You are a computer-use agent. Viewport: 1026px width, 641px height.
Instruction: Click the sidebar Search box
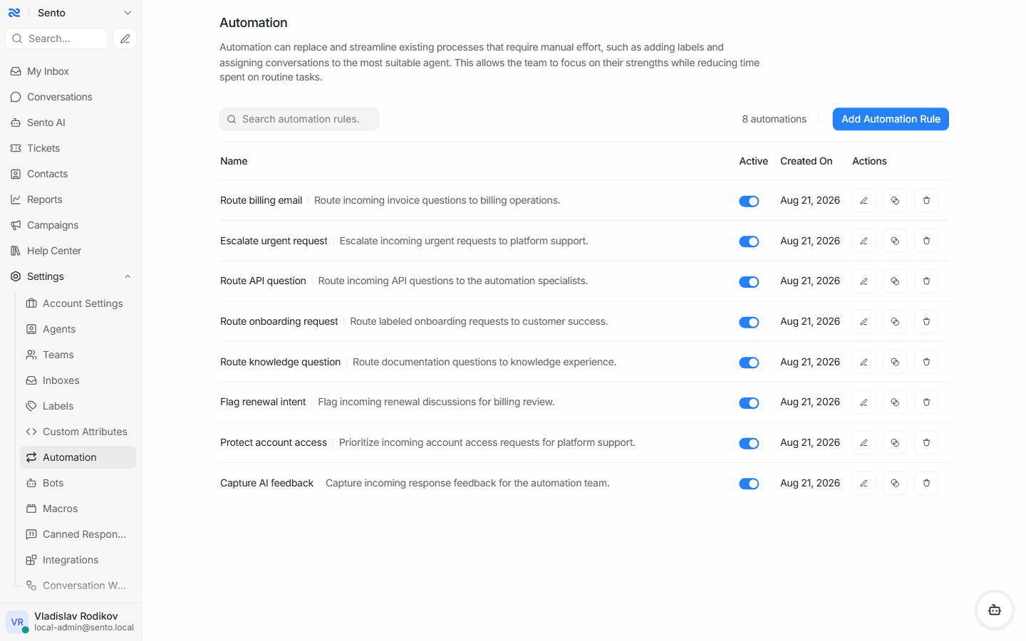pyautogui.click(x=57, y=38)
